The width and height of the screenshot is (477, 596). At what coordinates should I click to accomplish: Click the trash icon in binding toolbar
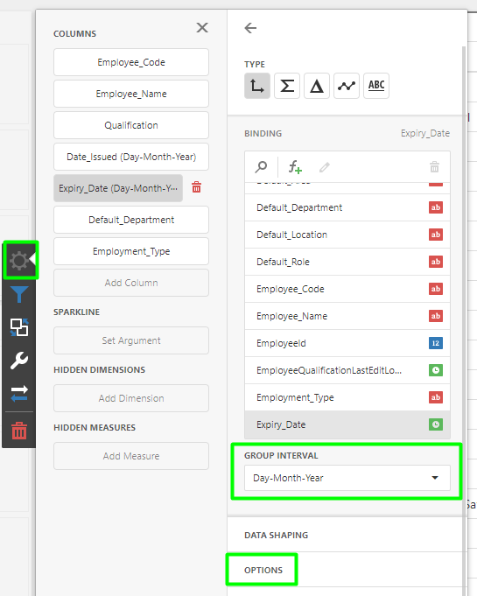pos(434,167)
